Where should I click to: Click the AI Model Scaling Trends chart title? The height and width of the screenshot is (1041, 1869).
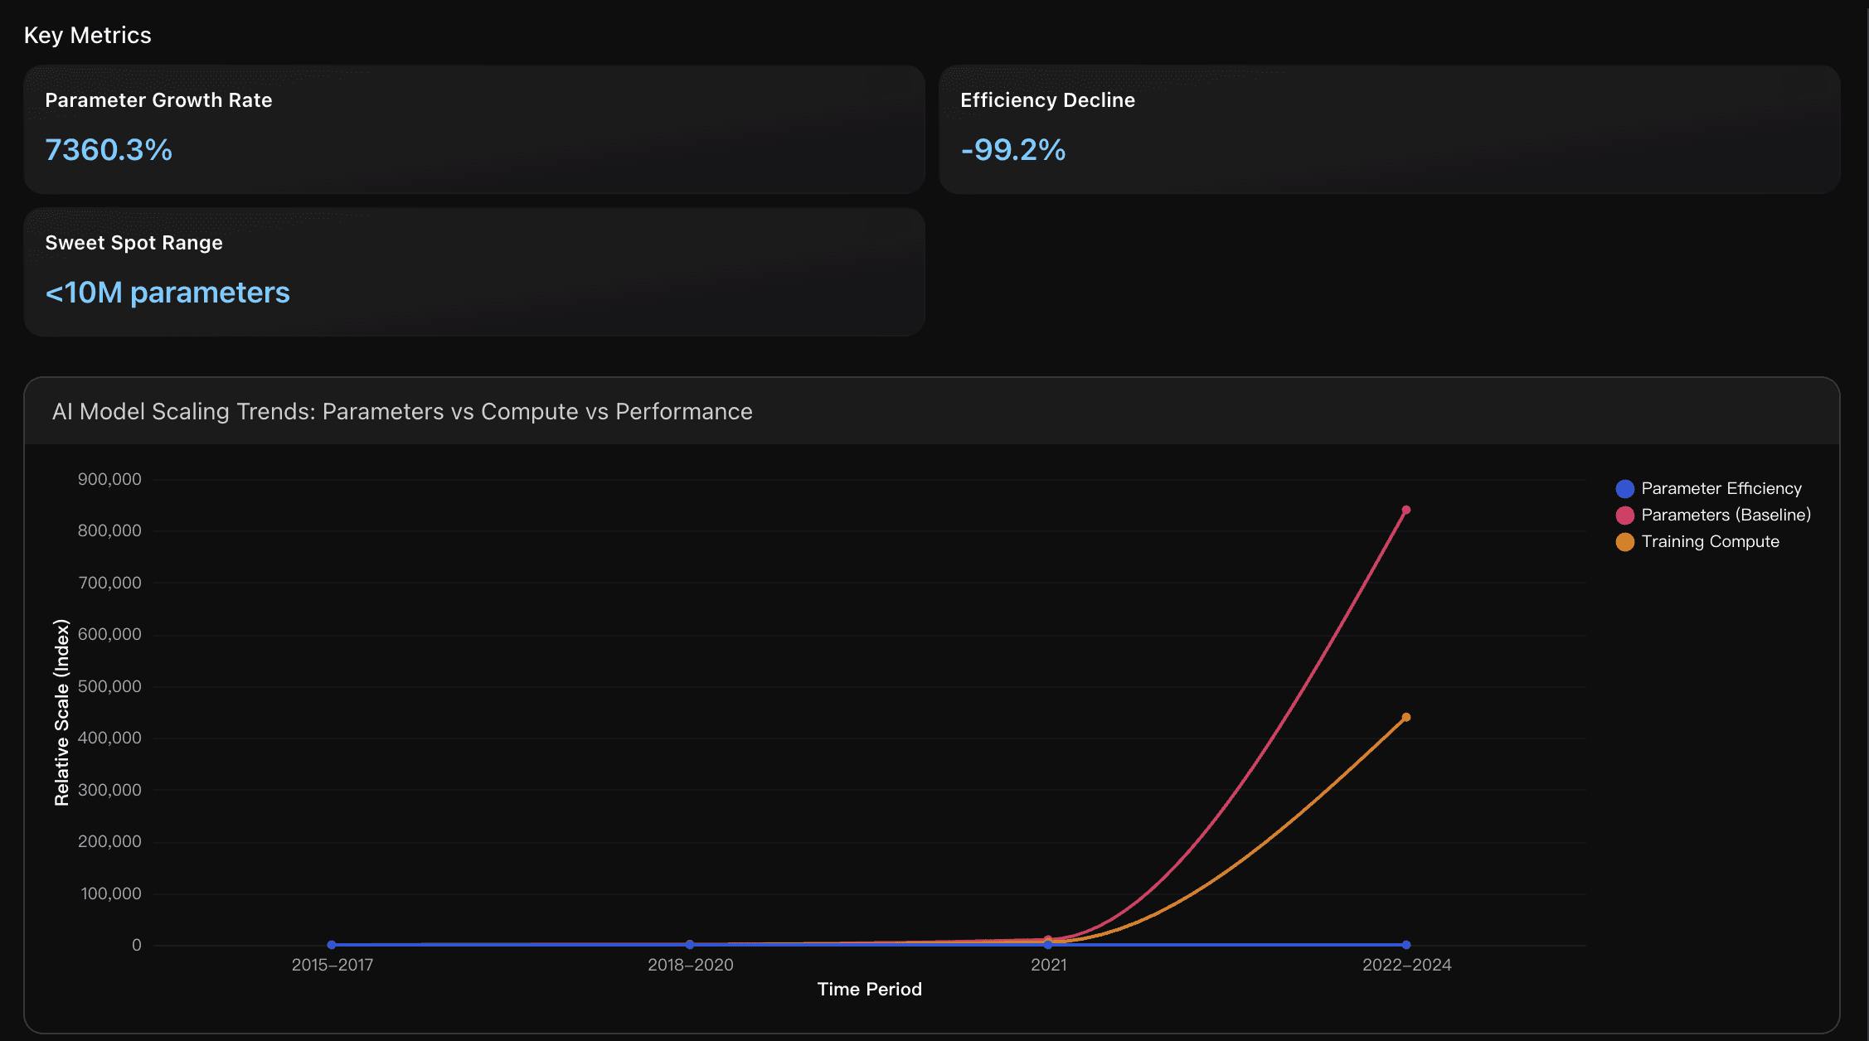coord(402,411)
